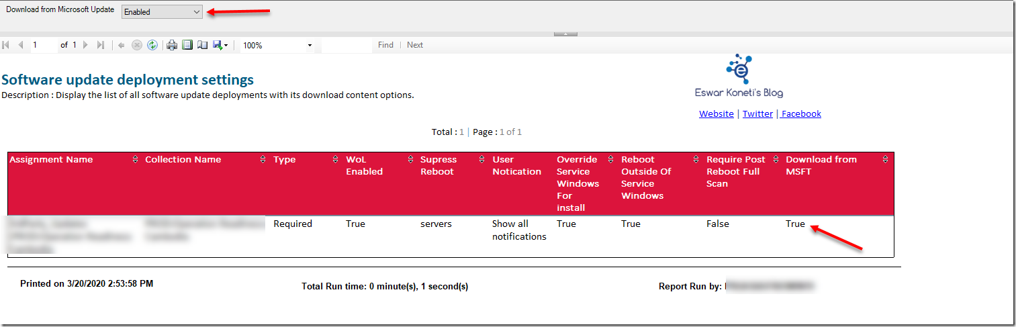
Task: Click the report title heading
Action: [128, 79]
